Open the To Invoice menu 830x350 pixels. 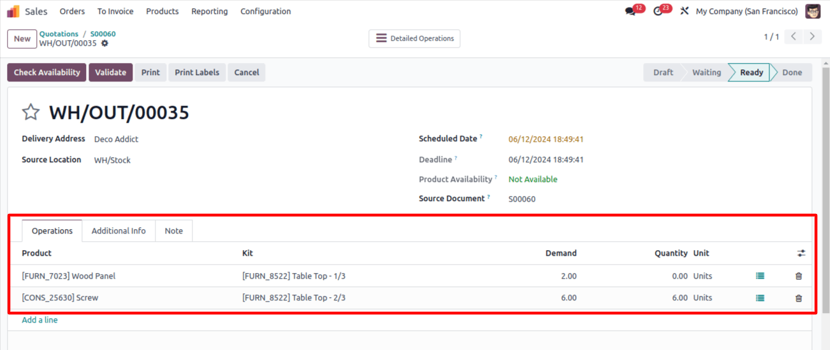[x=115, y=11]
